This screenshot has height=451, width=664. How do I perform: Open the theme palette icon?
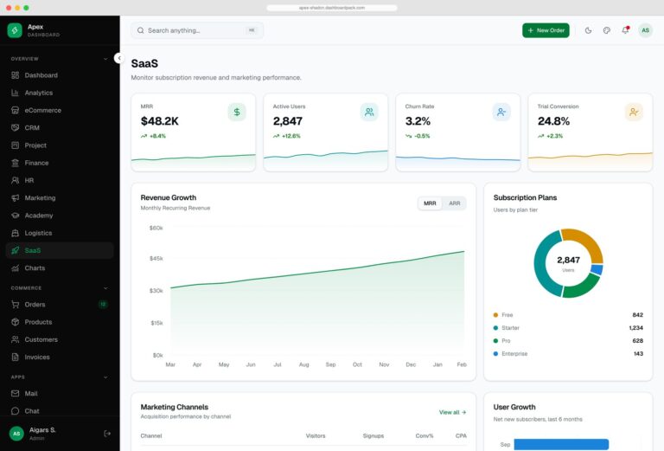607,30
